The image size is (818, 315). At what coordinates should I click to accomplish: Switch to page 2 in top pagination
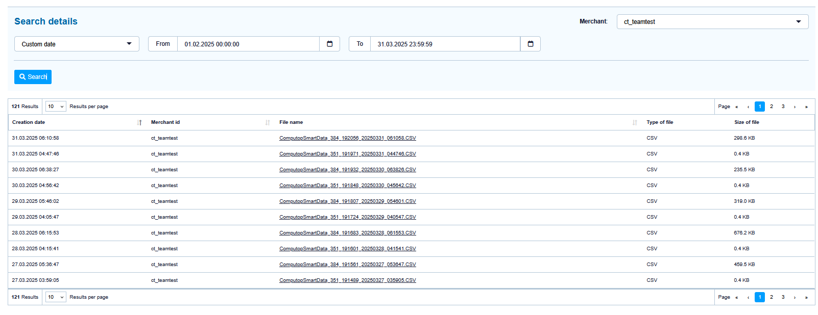[x=771, y=107]
